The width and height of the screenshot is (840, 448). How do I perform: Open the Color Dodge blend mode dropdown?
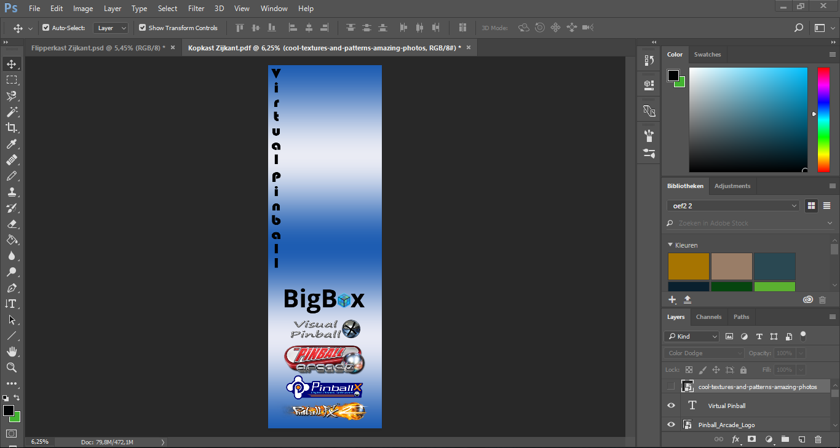coord(703,353)
